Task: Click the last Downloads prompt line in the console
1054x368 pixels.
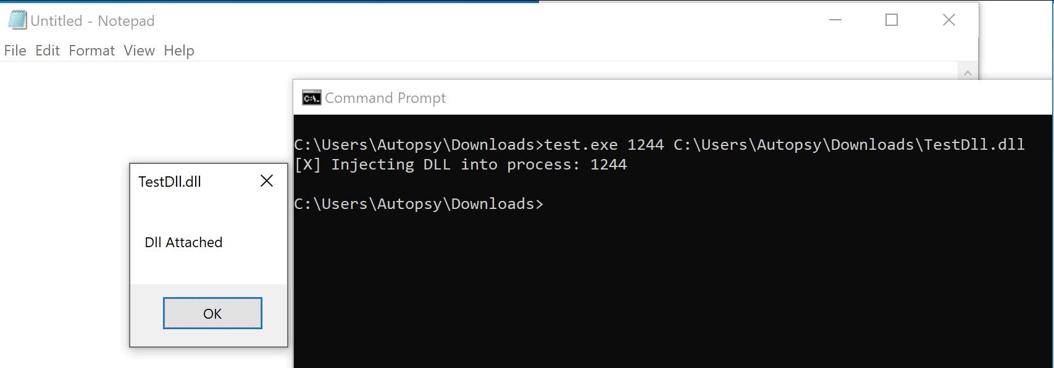Action: point(419,204)
